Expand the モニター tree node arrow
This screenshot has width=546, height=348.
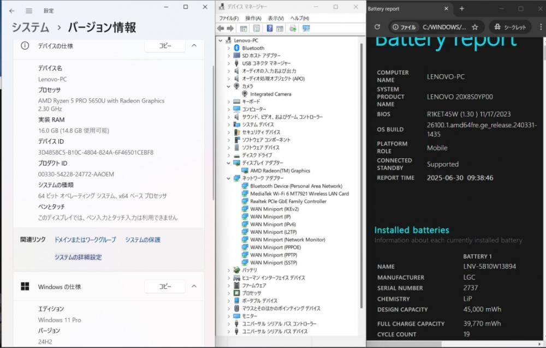[x=228, y=316]
